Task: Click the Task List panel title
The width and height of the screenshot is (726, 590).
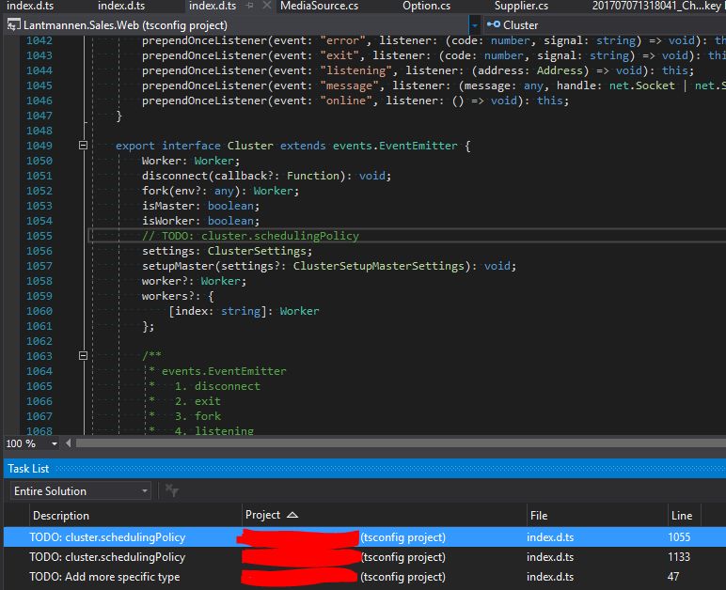Action: coord(28,469)
